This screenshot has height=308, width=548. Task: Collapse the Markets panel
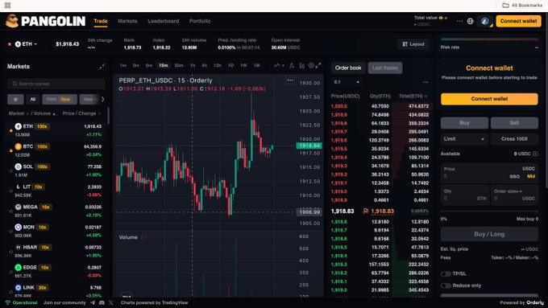[102, 66]
